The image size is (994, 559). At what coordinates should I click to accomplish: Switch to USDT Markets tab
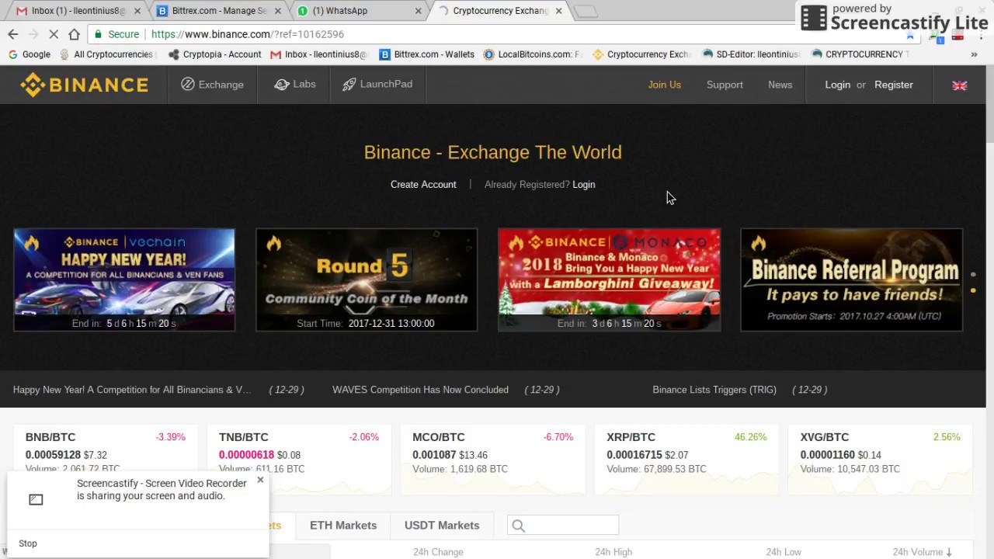click(x=441, y=526)
